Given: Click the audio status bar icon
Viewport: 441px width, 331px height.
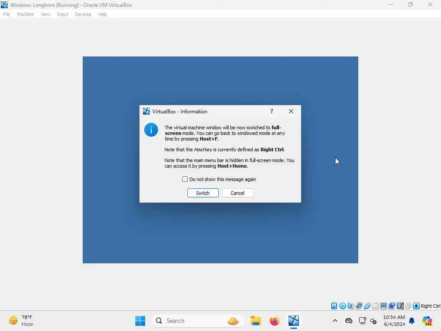Looking at the screenshot, I should click(351, 306).
